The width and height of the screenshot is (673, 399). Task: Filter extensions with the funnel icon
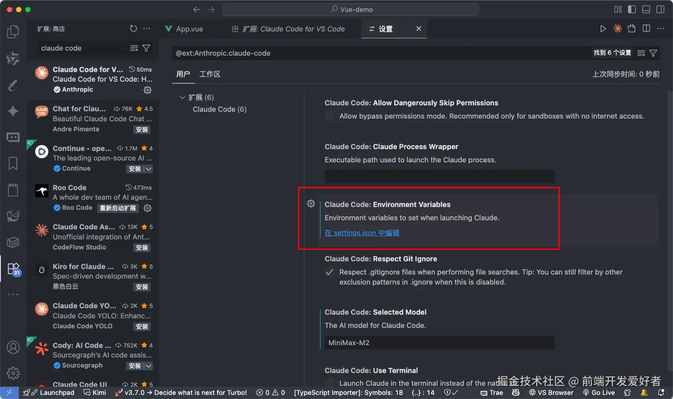pos(146,48)
